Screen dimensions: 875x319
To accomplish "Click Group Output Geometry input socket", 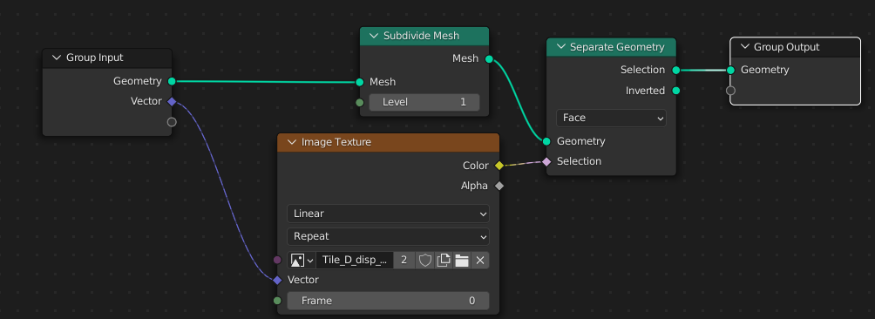I will point(730,70).
